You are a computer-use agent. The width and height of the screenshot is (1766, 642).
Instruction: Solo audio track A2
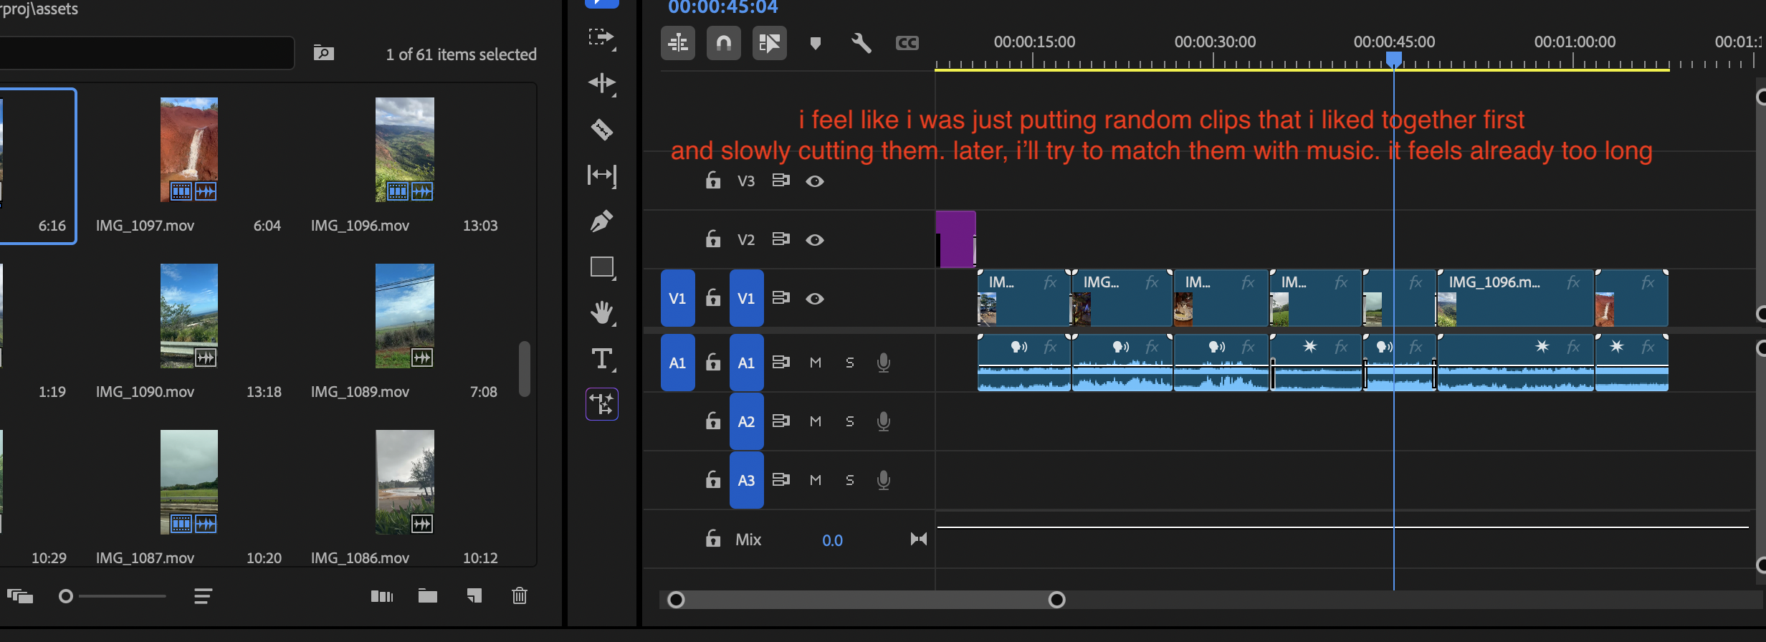(849, 421)
